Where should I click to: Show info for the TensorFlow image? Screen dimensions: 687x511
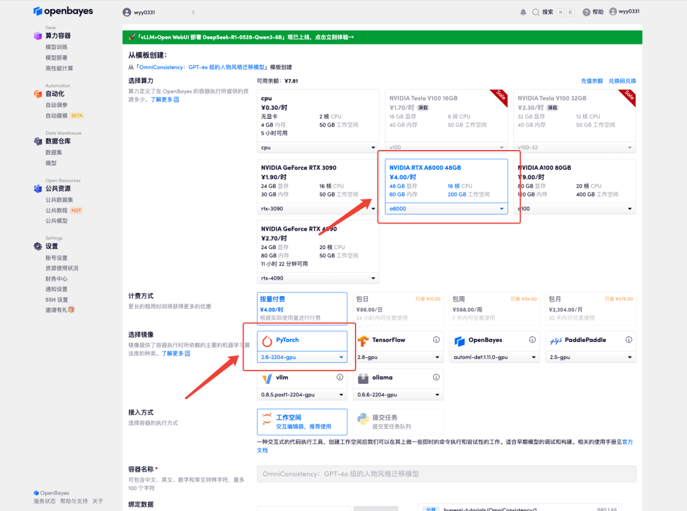tap(436, 340)
